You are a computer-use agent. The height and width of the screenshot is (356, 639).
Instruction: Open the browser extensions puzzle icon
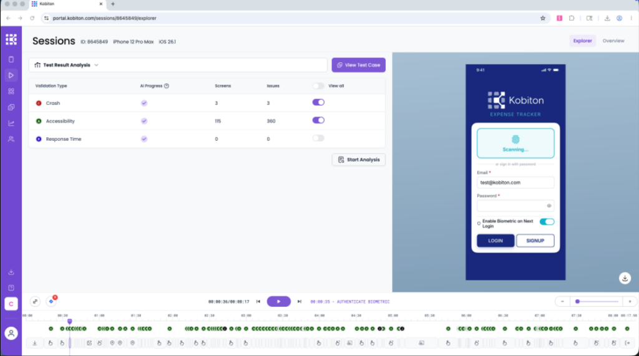click(x=572, y=18)
